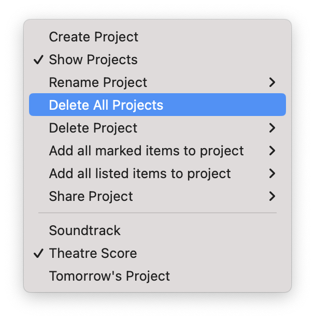
Task: Click the separator line above Soundtrack
Action: [x=157, y=213]
